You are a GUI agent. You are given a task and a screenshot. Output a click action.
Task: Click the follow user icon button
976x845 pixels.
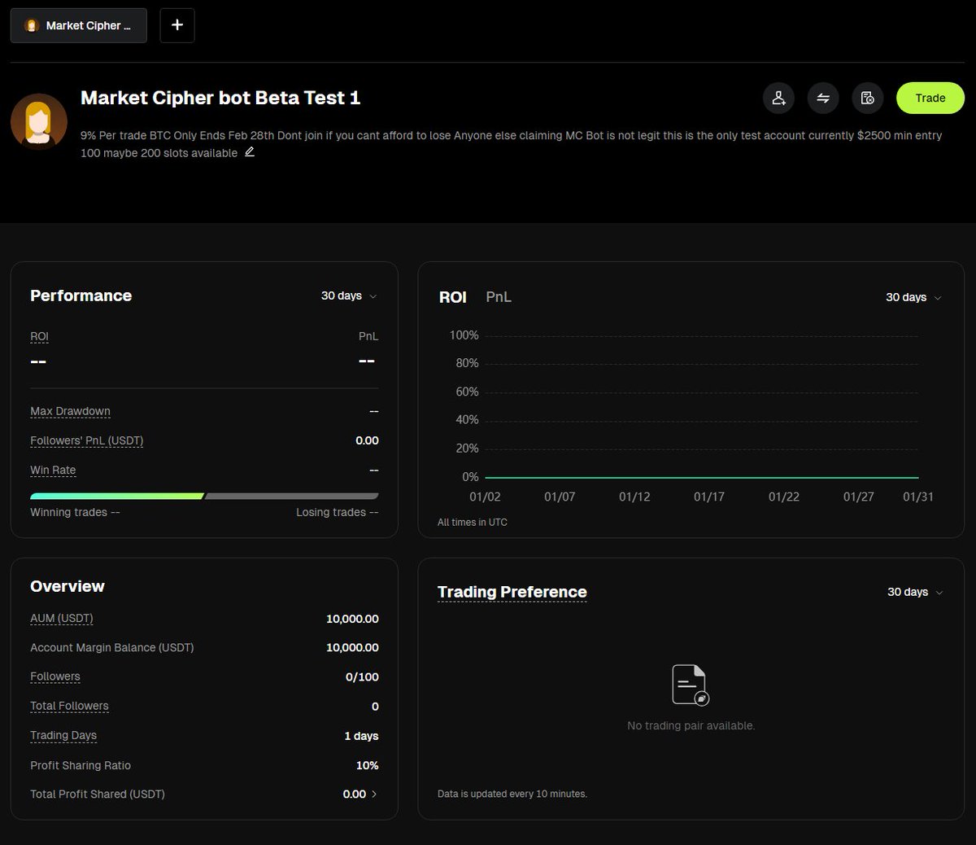click(x=778, y=98)
